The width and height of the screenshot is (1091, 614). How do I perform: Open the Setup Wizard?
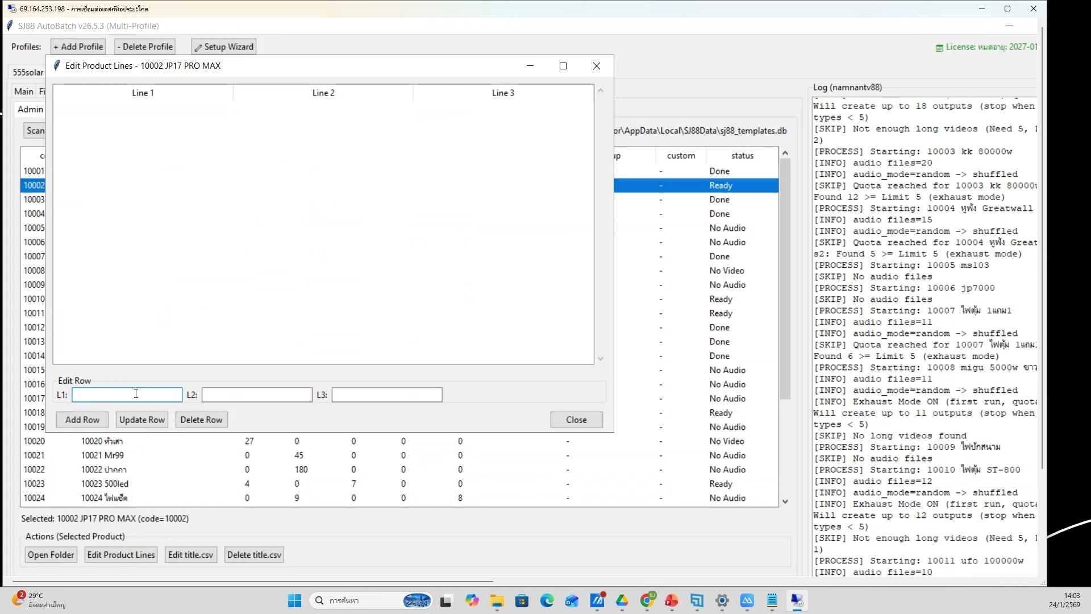[x=223, y=46]
